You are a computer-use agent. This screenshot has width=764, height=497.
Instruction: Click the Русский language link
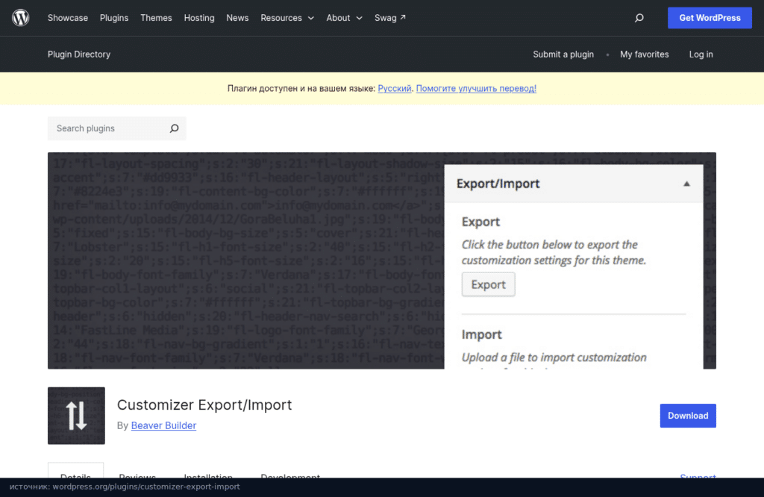click(394, 88)
